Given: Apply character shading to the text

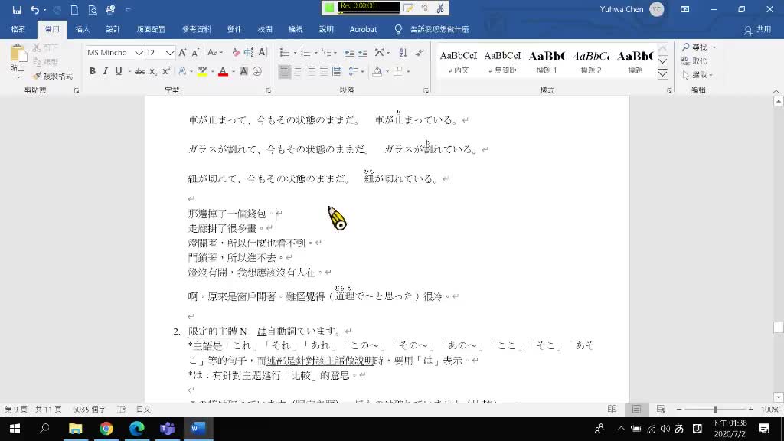Looking at the screenshot, I should [243, 71].
